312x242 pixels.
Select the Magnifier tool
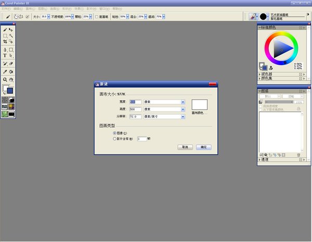pyautogui.click(x=5, y=80)
